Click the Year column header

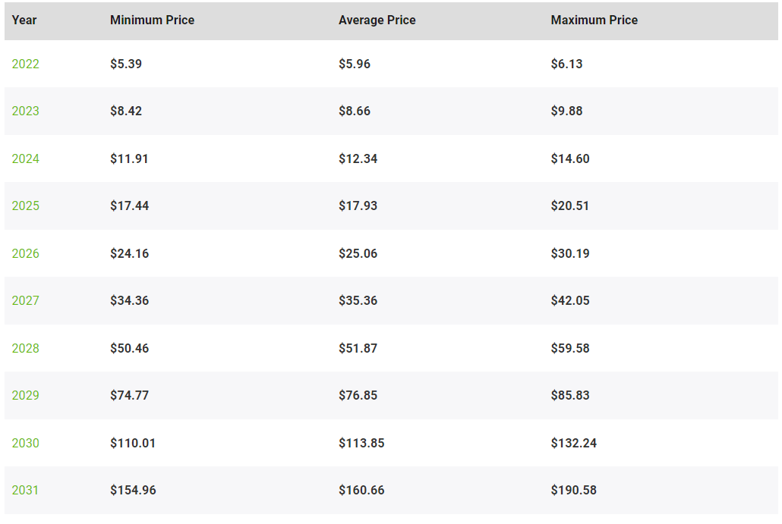(24, 20)
